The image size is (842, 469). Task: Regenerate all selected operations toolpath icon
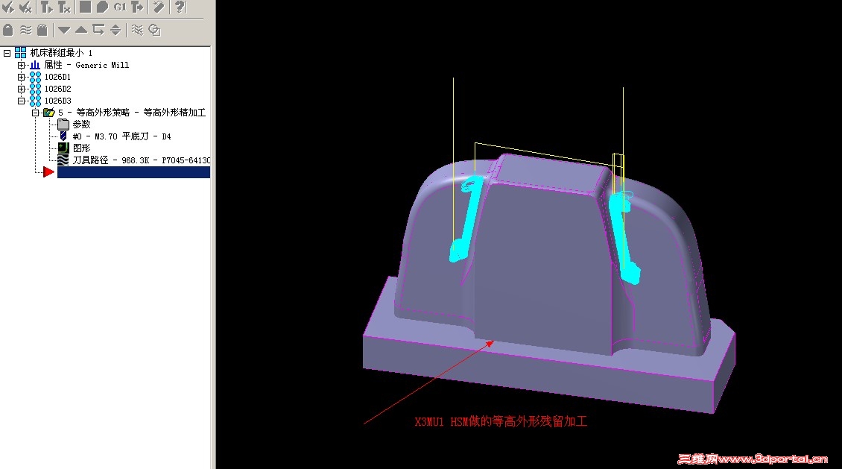[47, 7]
